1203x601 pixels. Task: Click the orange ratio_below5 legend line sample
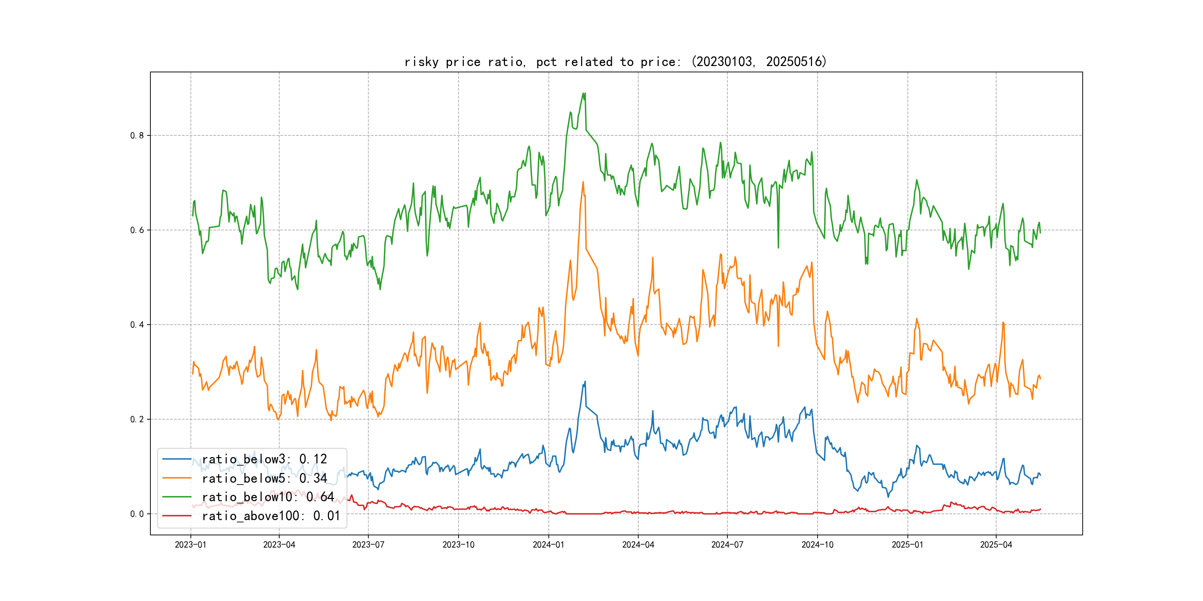(176, 478)
